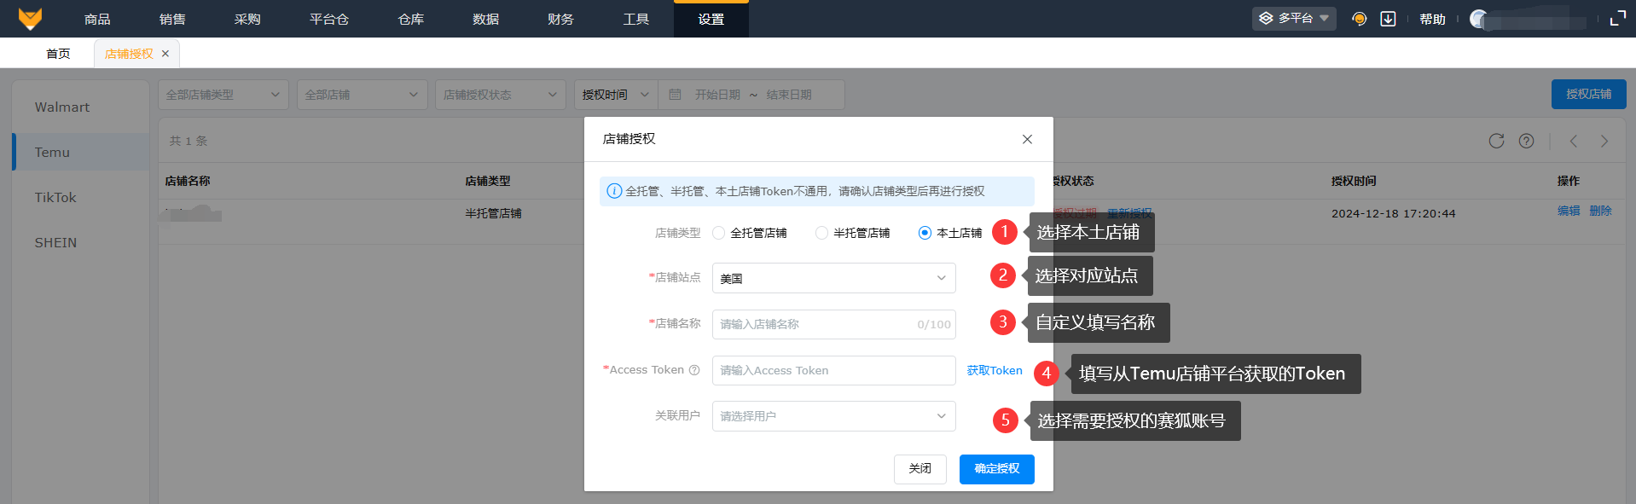1636x504 pixels.
Task: Switch to the 首页 tab
Action: click(58, 54)
